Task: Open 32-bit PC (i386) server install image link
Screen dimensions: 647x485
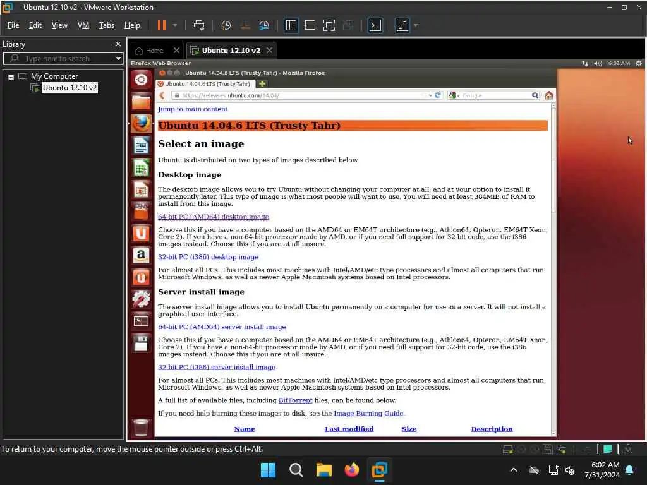Action: pyautogui.click(x=217, y=367)
